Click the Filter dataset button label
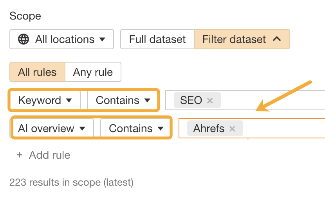The width and height of the screenshot is (325, 197). point(234,39)
